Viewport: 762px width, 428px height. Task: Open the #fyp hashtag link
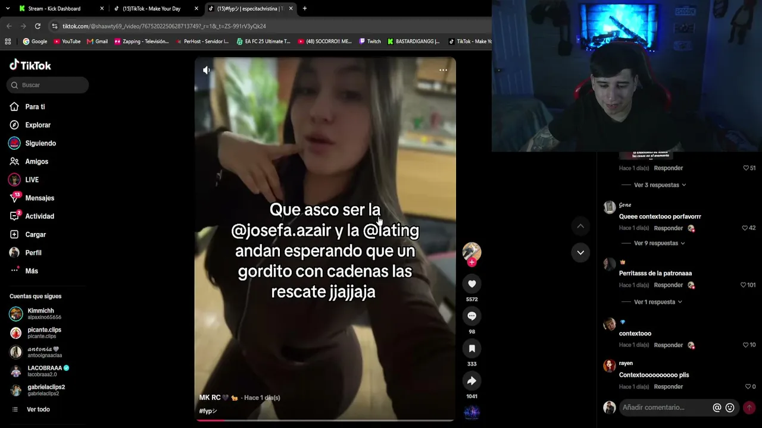(208, 411)
